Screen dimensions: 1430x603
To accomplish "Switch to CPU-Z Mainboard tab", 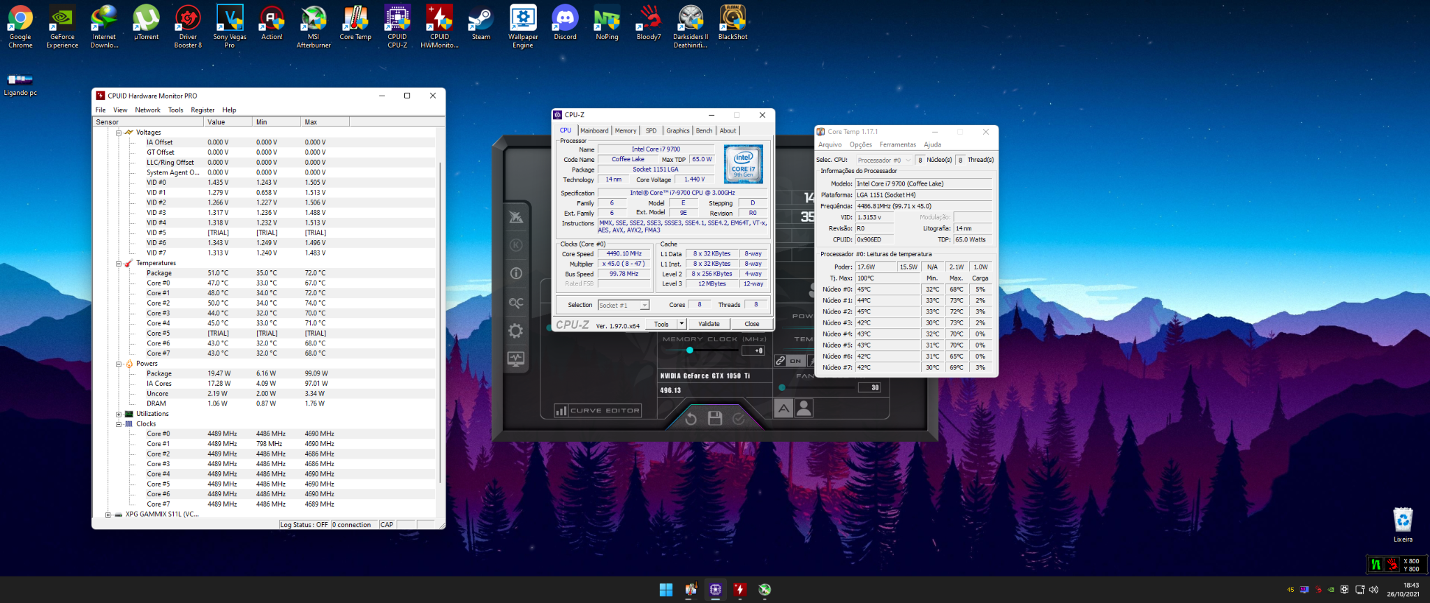I will coord(594,131).
